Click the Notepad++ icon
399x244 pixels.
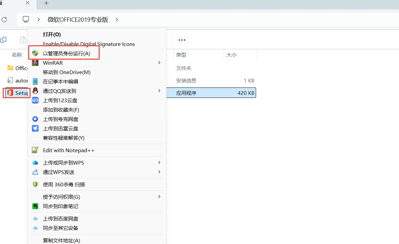coord(35,150)
